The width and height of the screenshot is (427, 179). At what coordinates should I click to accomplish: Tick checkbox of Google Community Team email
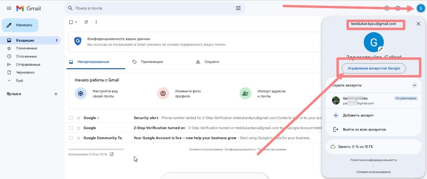[x=71, y=138]
